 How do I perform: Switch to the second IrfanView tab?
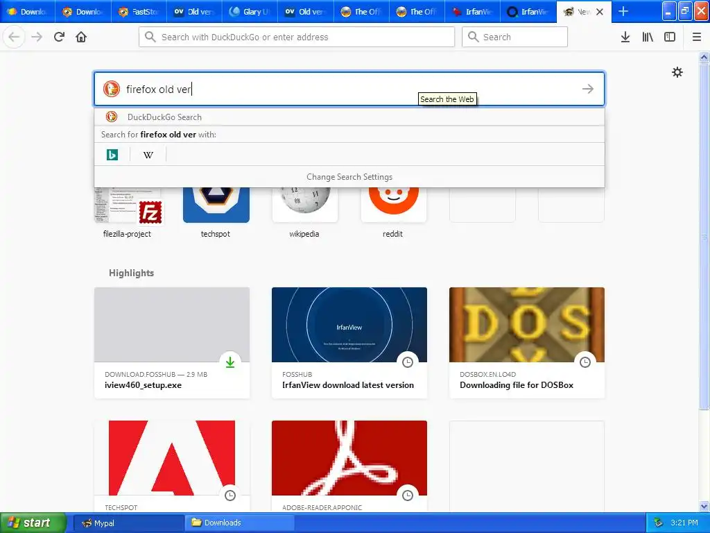click(528, 12)
